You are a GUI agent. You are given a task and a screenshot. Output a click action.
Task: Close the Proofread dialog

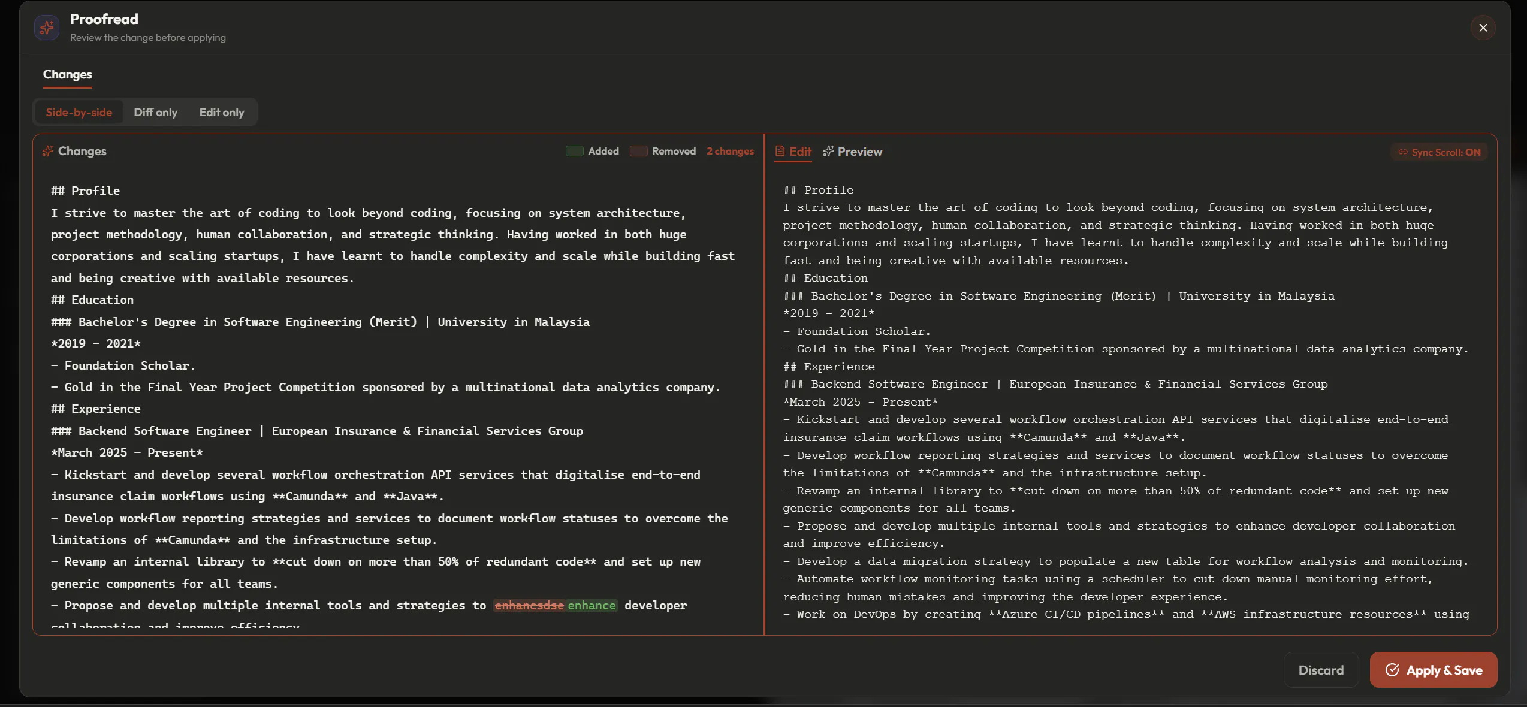(x=1483, y=28)
